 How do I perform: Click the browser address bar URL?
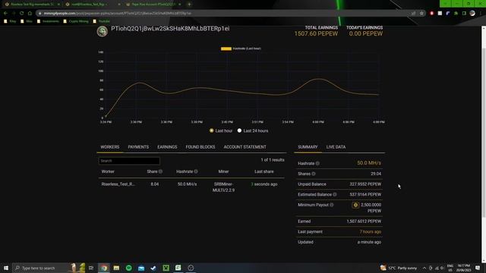pos(117,14)
